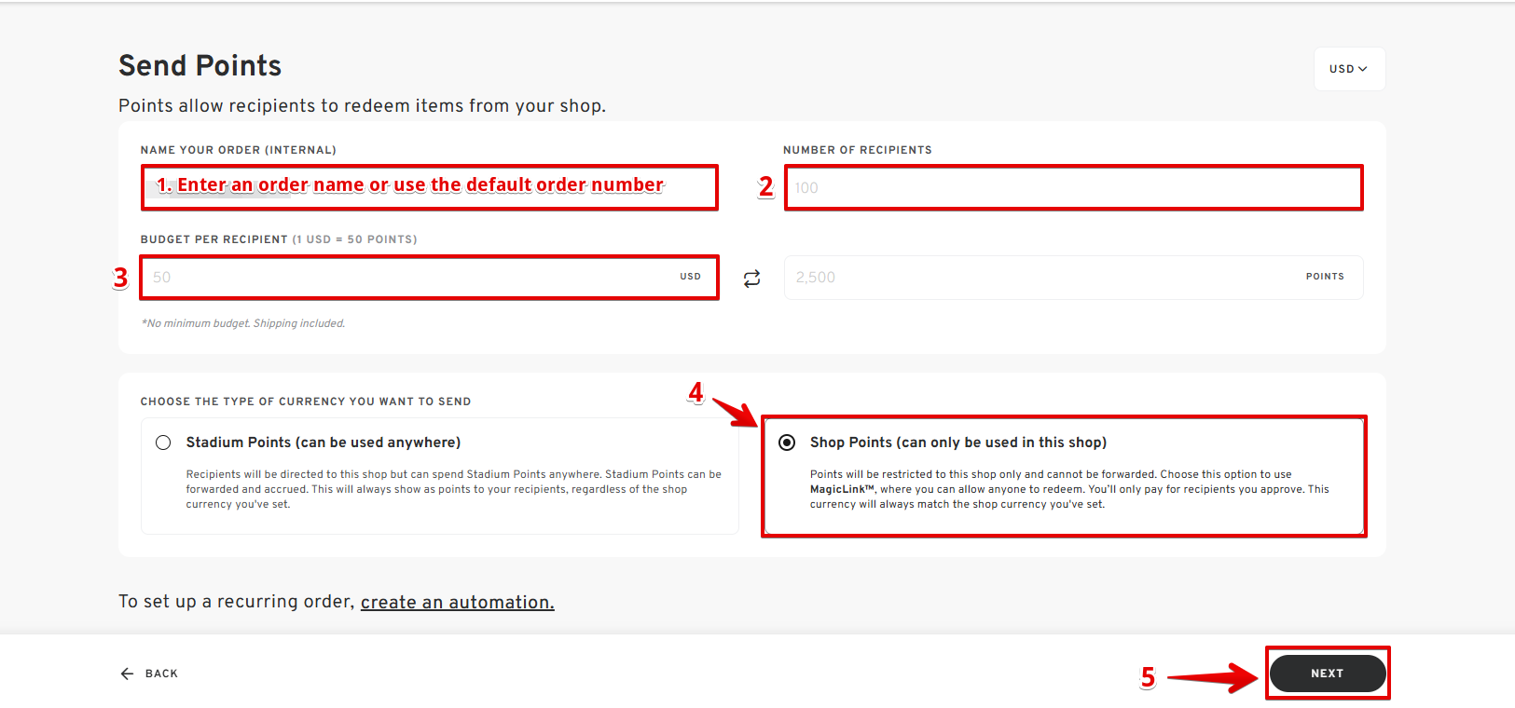Click the back arrow icon
This screenshot has width=1515, height=708.
[x=127, y=674]
